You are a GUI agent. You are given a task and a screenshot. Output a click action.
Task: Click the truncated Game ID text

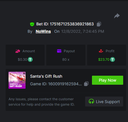(x=56, y=84)
